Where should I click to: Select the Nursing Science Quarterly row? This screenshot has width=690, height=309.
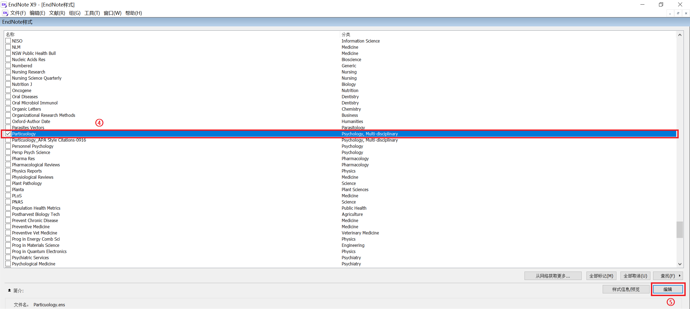[37, 78]
